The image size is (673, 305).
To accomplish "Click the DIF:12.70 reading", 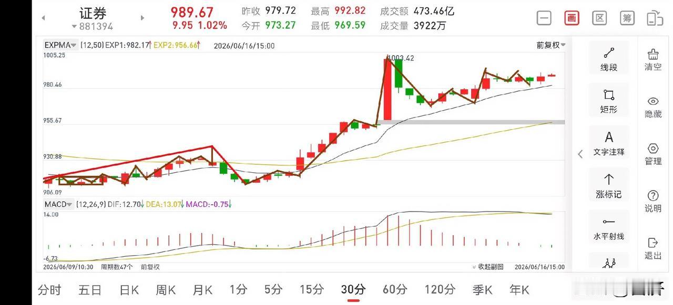I will click(124, 204).
